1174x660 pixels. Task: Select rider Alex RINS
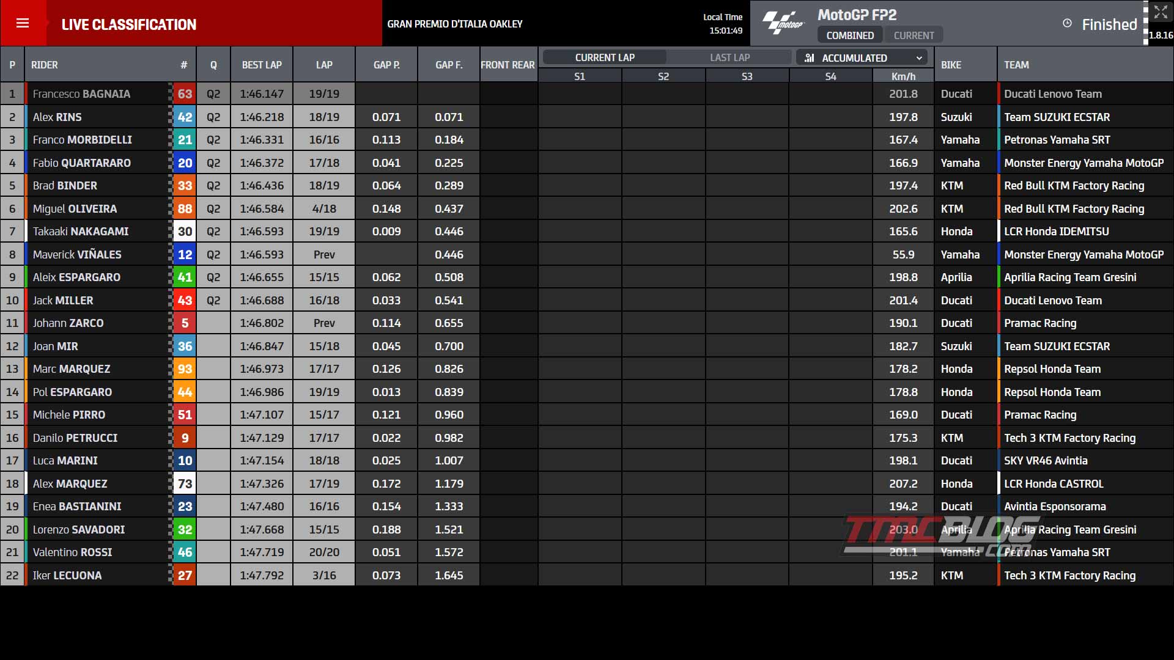(57, 117)
